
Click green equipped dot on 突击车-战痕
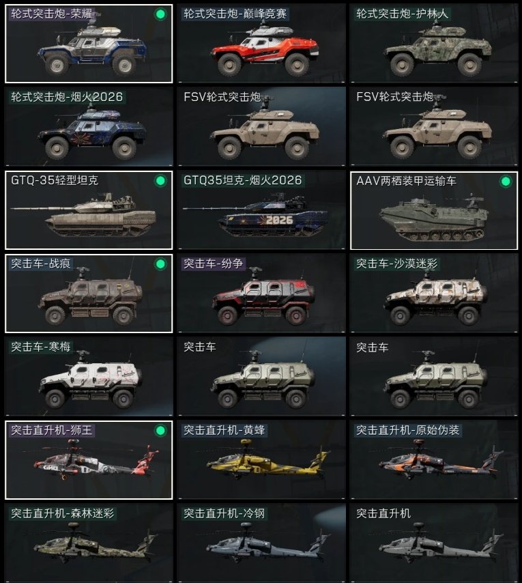[x=160, y=264]
